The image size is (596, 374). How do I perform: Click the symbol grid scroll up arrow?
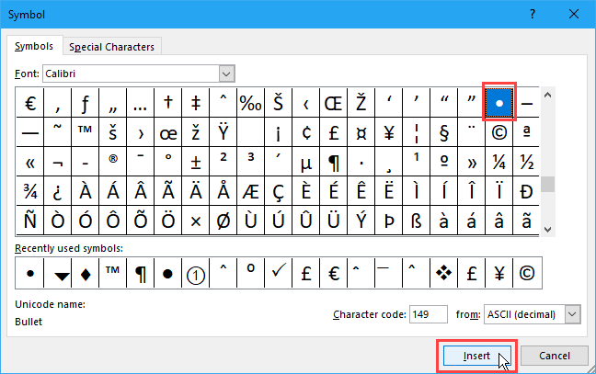(x=547, y=95)
